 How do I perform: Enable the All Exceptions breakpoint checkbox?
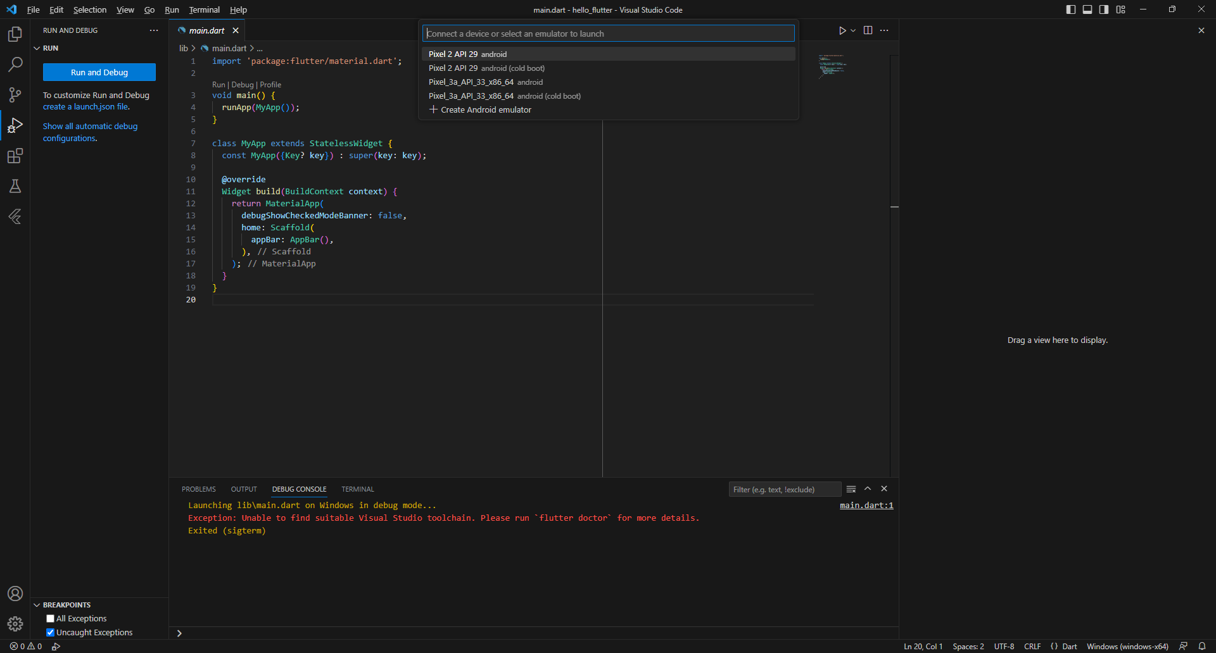[51, 619]
